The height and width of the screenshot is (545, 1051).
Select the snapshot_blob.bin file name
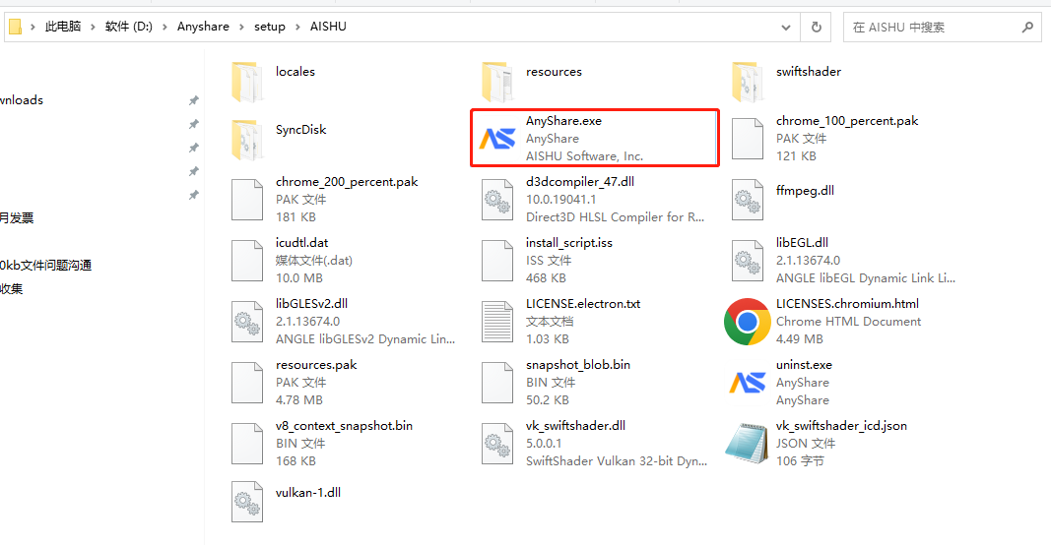pos(578,365)
